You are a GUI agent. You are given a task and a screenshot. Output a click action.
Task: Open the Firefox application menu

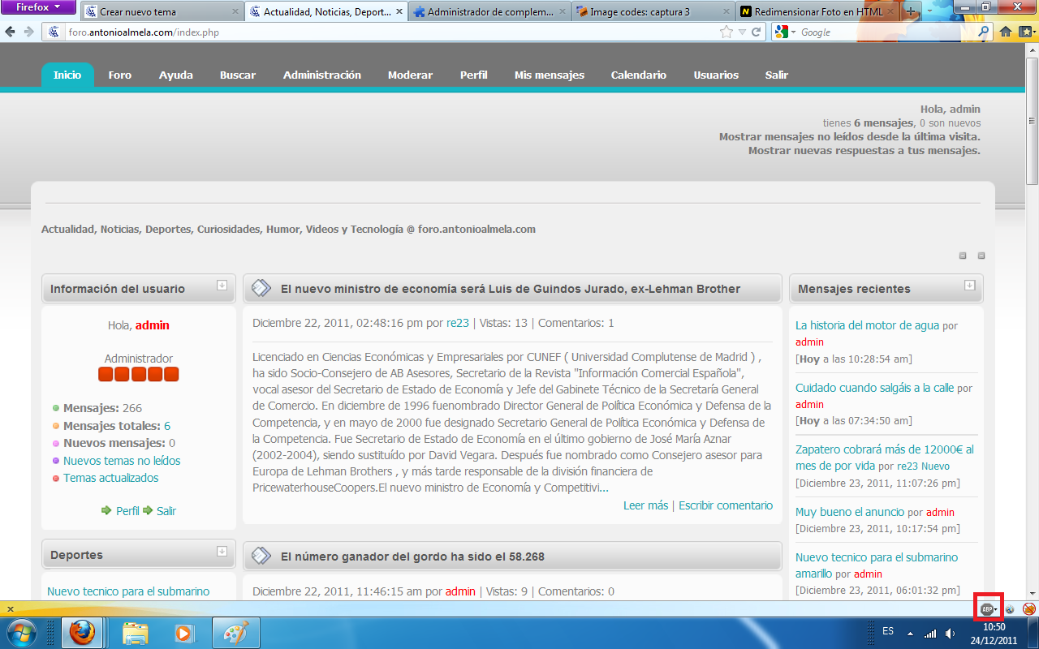coord(39,7)
